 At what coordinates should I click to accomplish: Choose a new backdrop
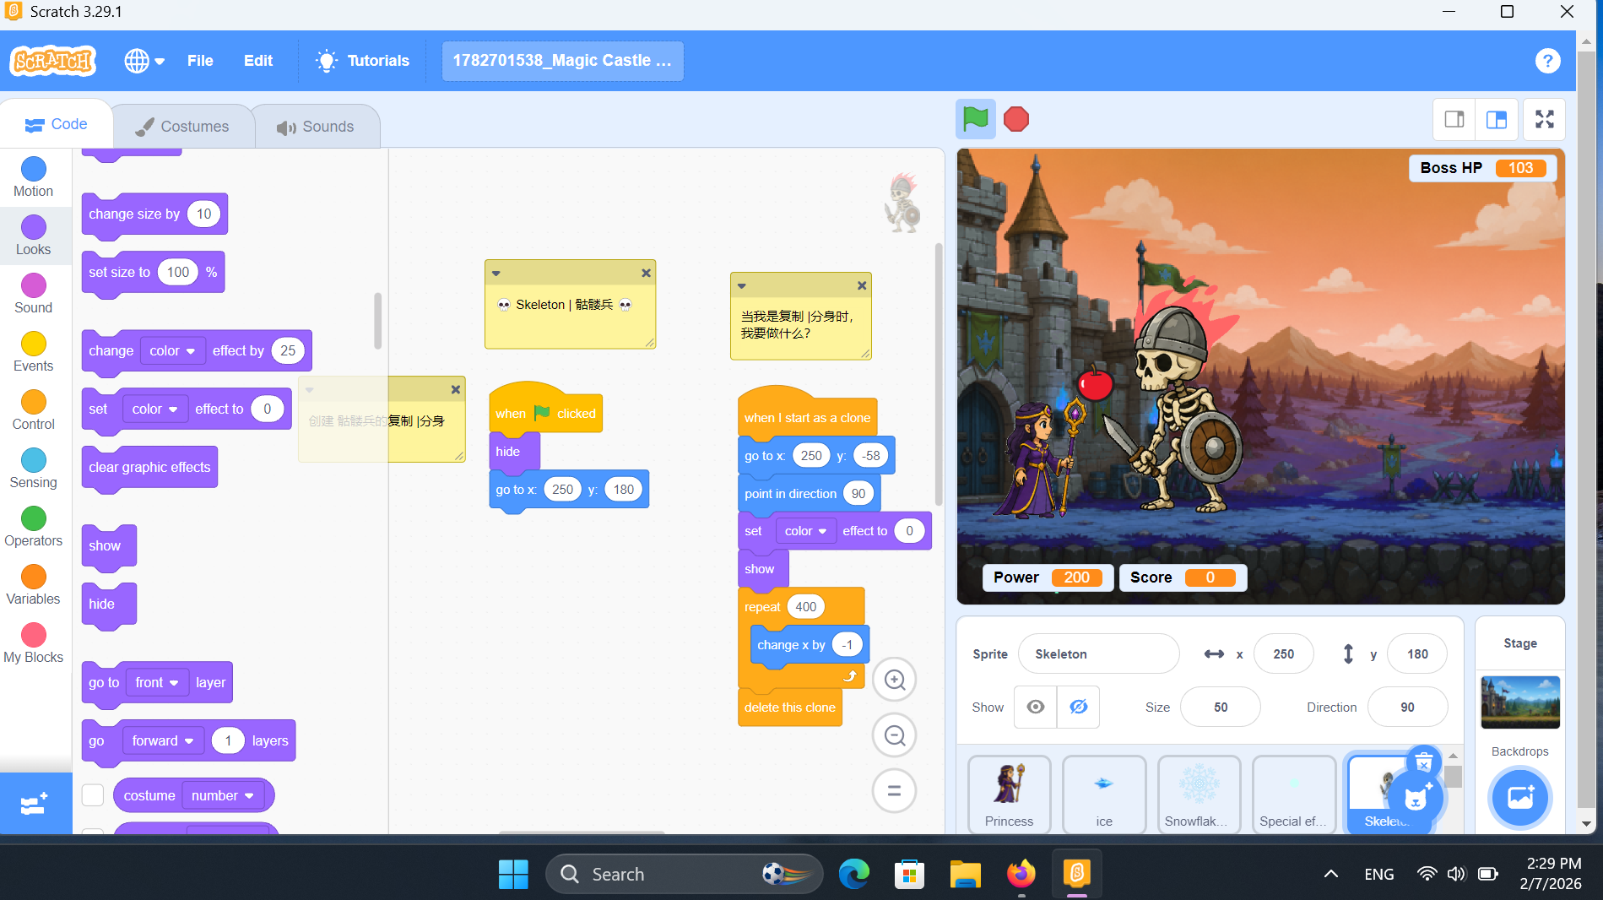[1520, 798]
